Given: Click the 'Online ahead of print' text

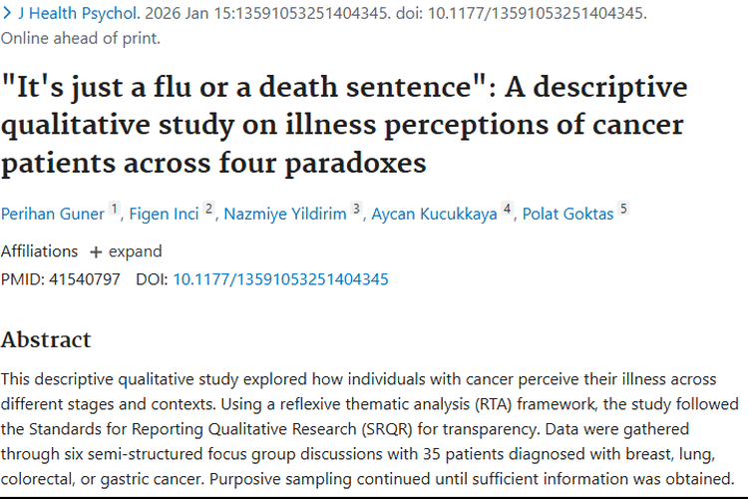Looking at the screenshot, I should pyautogui.click(x=80, y=39).
